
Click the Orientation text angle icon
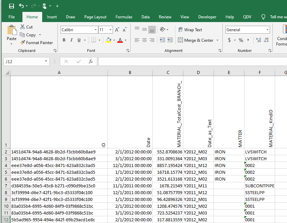[163, 30]
